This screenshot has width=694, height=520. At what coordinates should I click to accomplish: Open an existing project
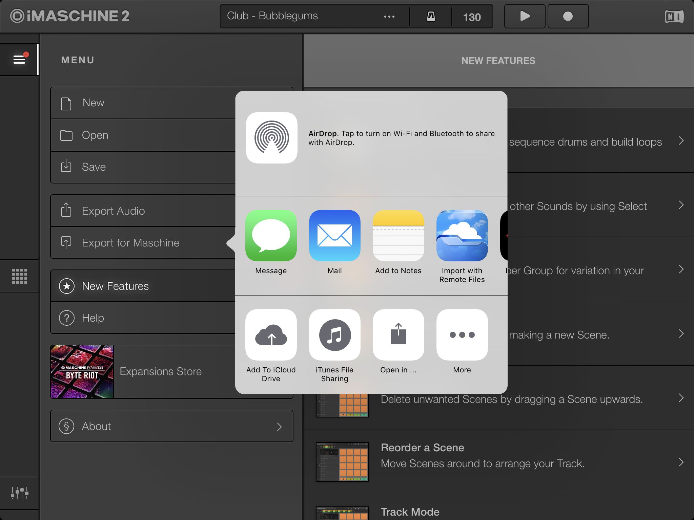pyautogui.click(x=143, y=135)
